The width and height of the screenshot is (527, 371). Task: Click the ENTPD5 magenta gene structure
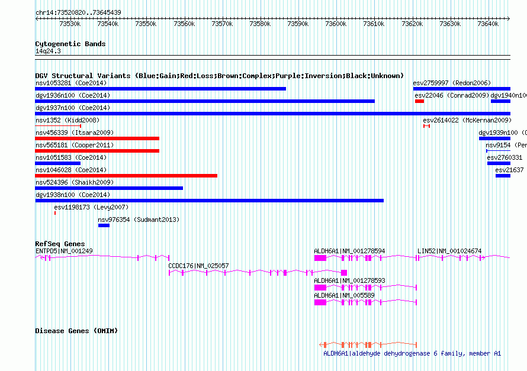[102, 258]
